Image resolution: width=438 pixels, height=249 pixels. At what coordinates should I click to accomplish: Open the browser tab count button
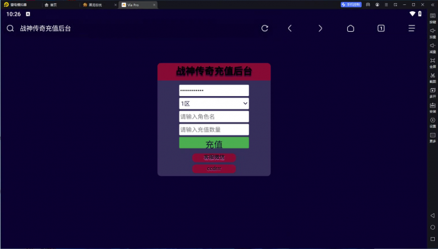pyautogui.click(x=381, y=28)
